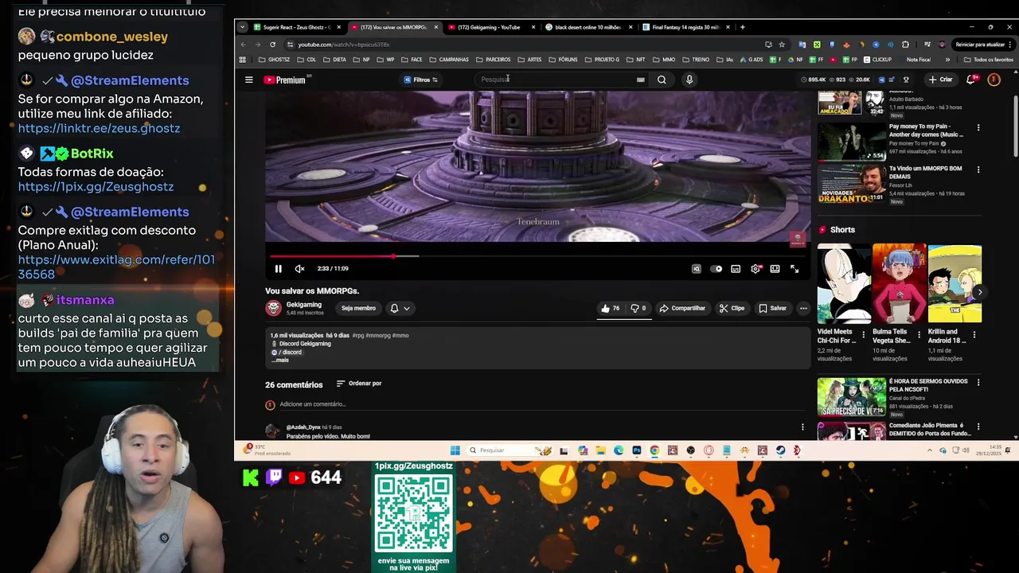Open the three-dot more actions menu
Viewport: 1019px width, 573px height.
click(803, 308)
